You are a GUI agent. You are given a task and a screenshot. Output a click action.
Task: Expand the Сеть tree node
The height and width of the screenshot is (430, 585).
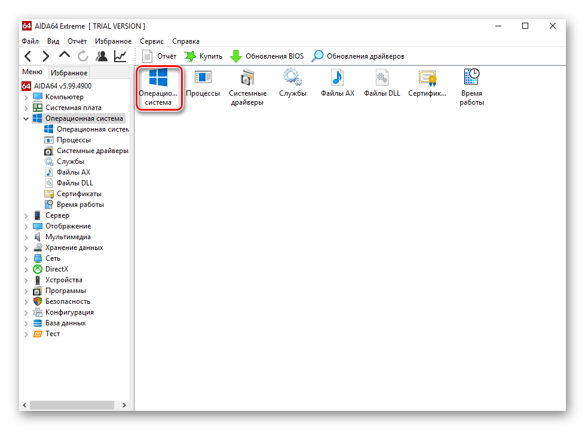coord(26,258)
